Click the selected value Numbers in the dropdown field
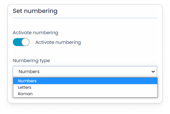Viewport: 170px width, 114px height. tap(29, 71)
